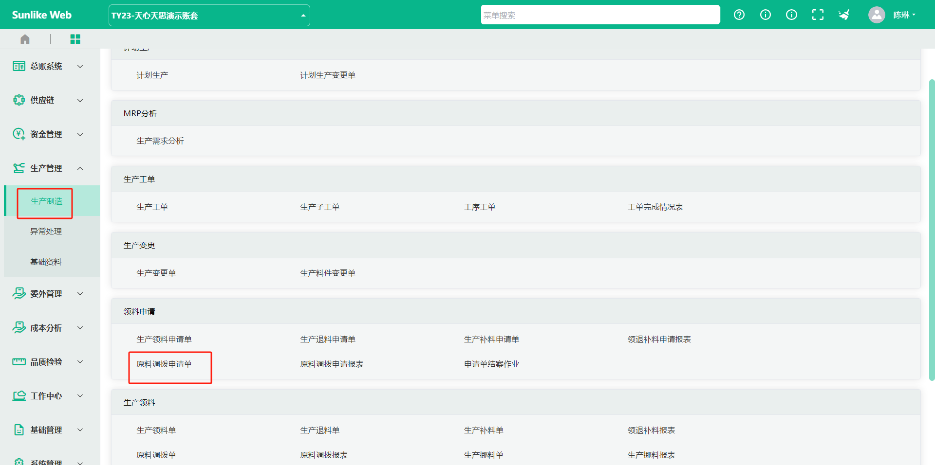
Task: Open 原料调拨报表 link
Action: click(324, 455)
